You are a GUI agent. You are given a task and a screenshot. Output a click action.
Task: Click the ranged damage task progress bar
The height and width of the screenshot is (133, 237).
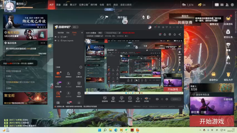(x=23, y=55)
